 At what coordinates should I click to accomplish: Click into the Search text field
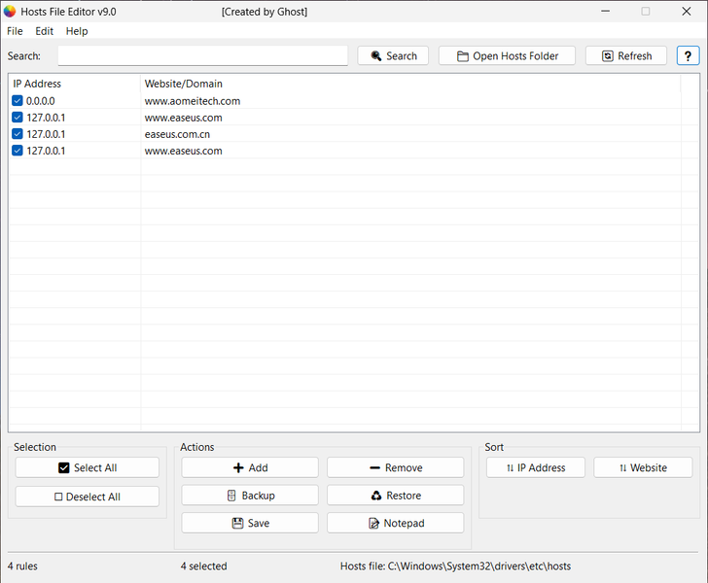point(202,56)
